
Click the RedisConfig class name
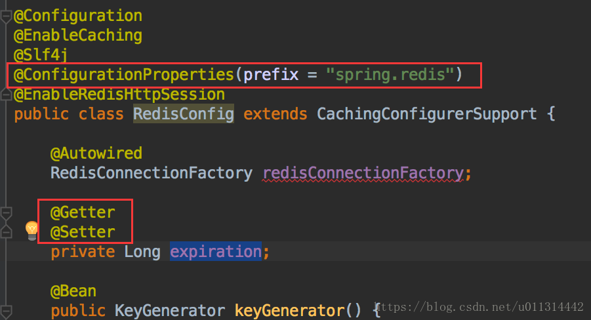[184, 114]
